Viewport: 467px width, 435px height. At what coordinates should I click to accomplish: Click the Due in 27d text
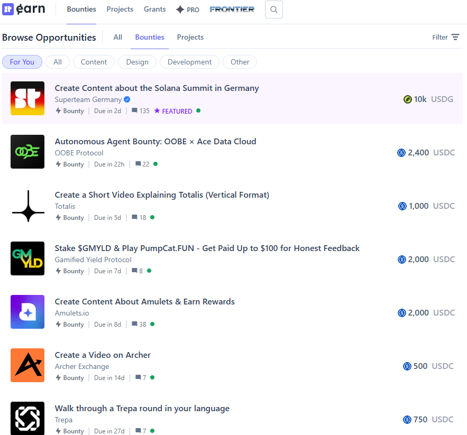(109, 431)
